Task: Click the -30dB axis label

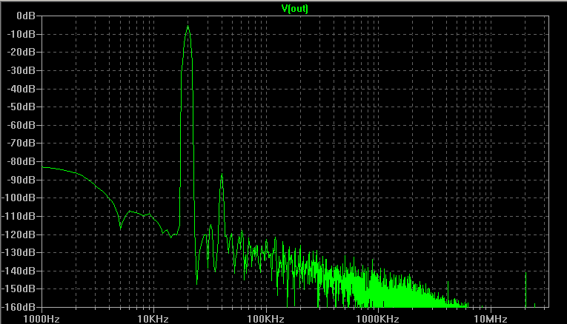Action: click(x=21, y=70)
